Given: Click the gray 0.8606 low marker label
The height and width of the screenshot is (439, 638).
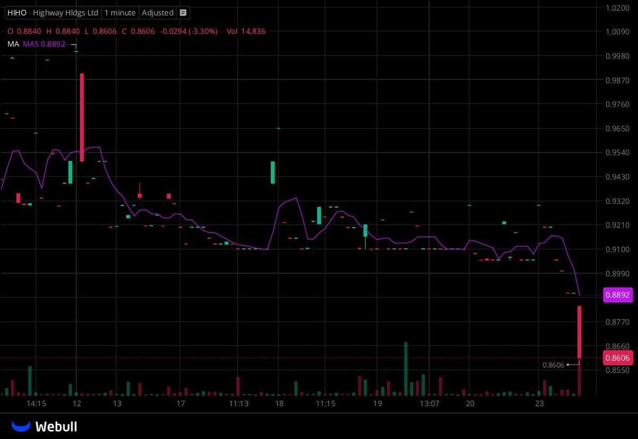Looking at the screenshot, I should pos(553,365).
